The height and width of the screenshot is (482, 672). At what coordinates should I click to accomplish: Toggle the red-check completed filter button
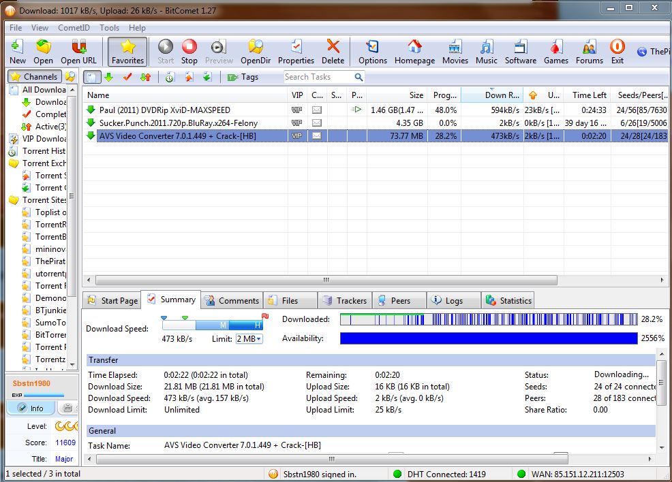click(x=127, y=77)
